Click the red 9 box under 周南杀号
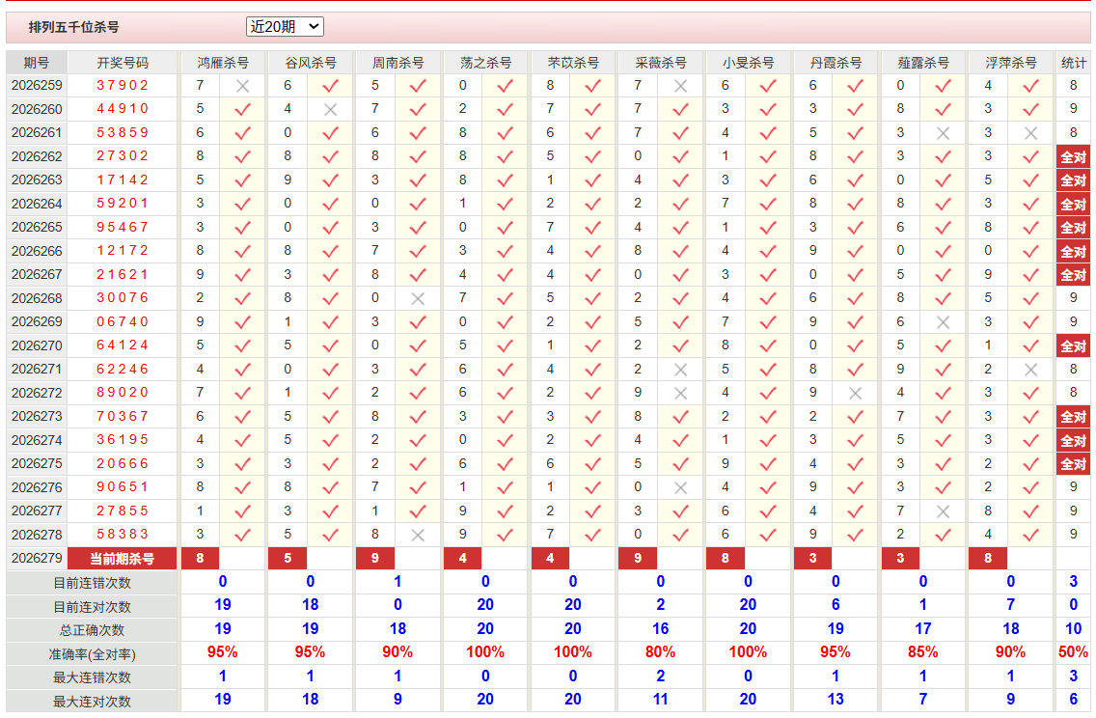The image size is (1096, 718). [374, 559]
